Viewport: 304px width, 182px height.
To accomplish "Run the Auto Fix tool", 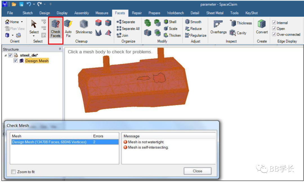I will 68,29.
